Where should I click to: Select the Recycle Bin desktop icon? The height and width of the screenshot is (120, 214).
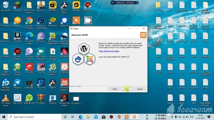pyautogui.click(x=6, y=6)
